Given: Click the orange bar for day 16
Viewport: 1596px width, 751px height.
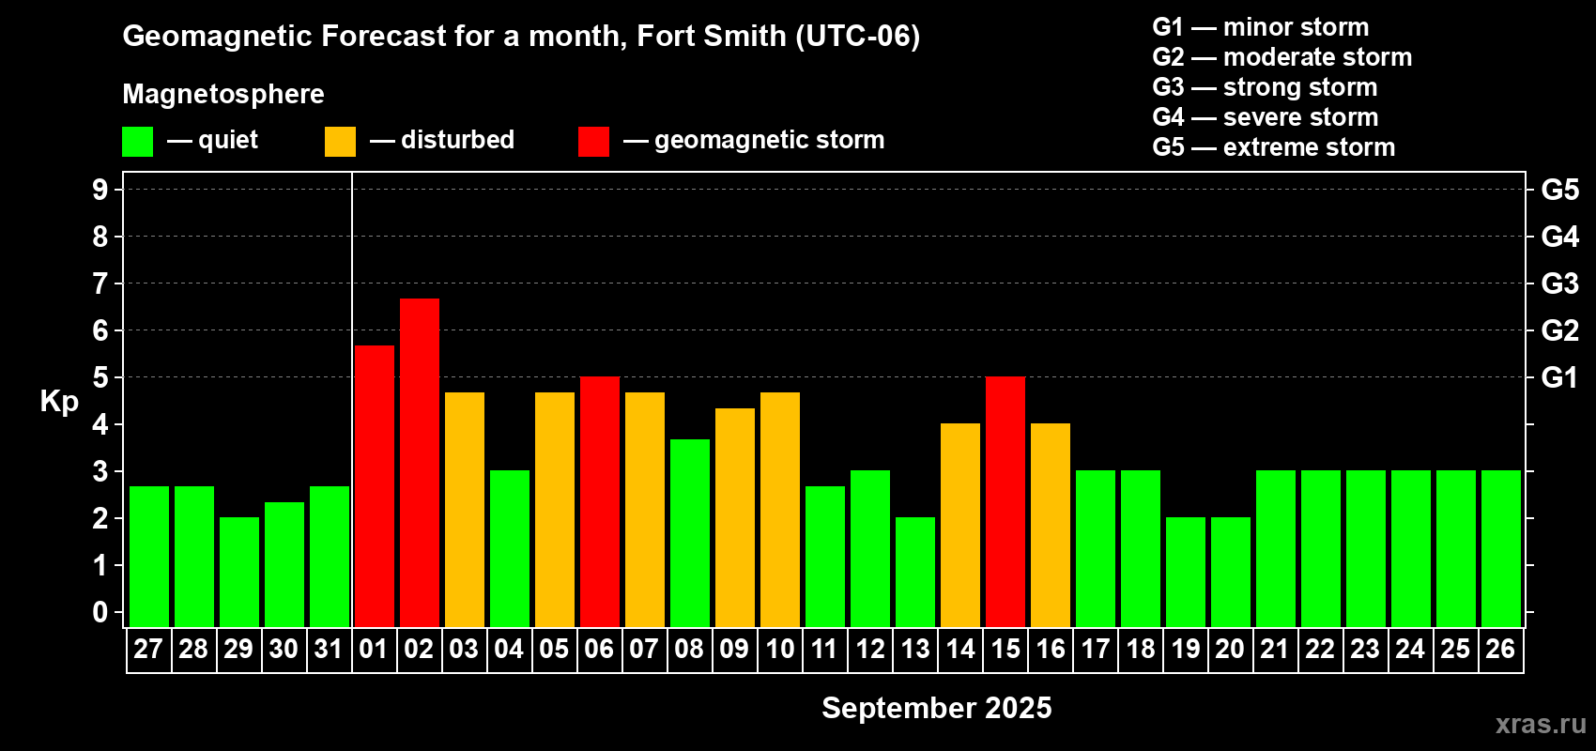Looking at the screenshot, I should 1051,526.
